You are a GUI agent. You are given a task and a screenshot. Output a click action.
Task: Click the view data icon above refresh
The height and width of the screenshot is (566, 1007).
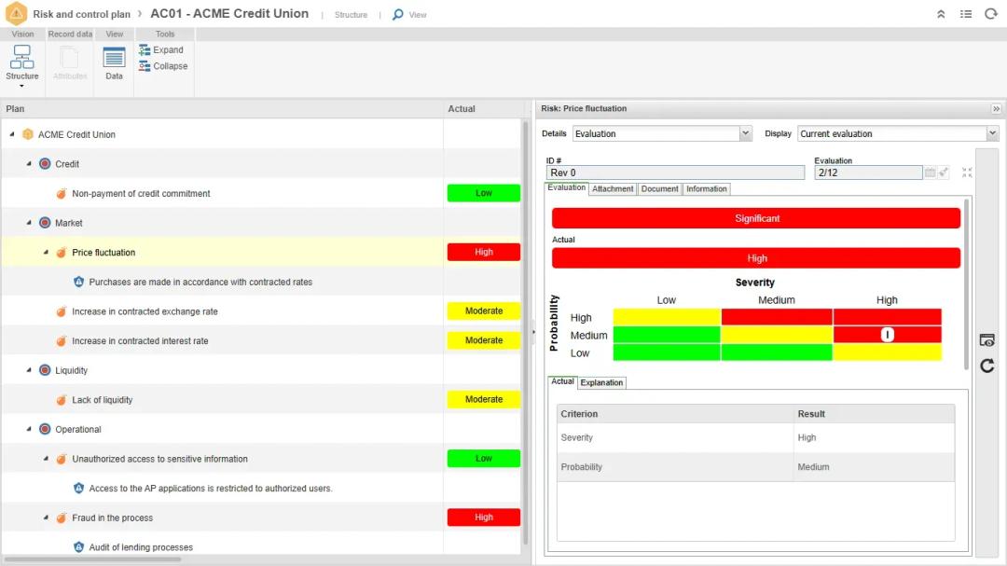tap(987, 340)
